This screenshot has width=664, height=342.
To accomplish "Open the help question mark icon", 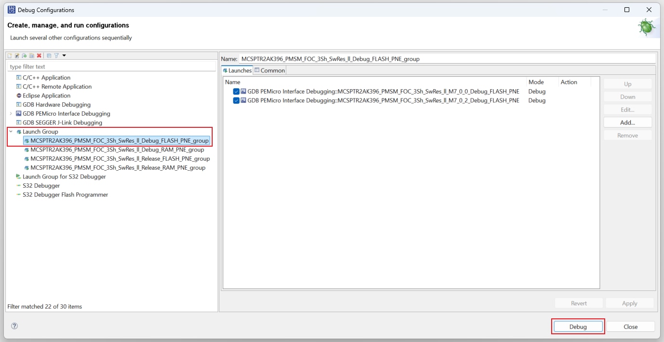I will tap(14, 326).
